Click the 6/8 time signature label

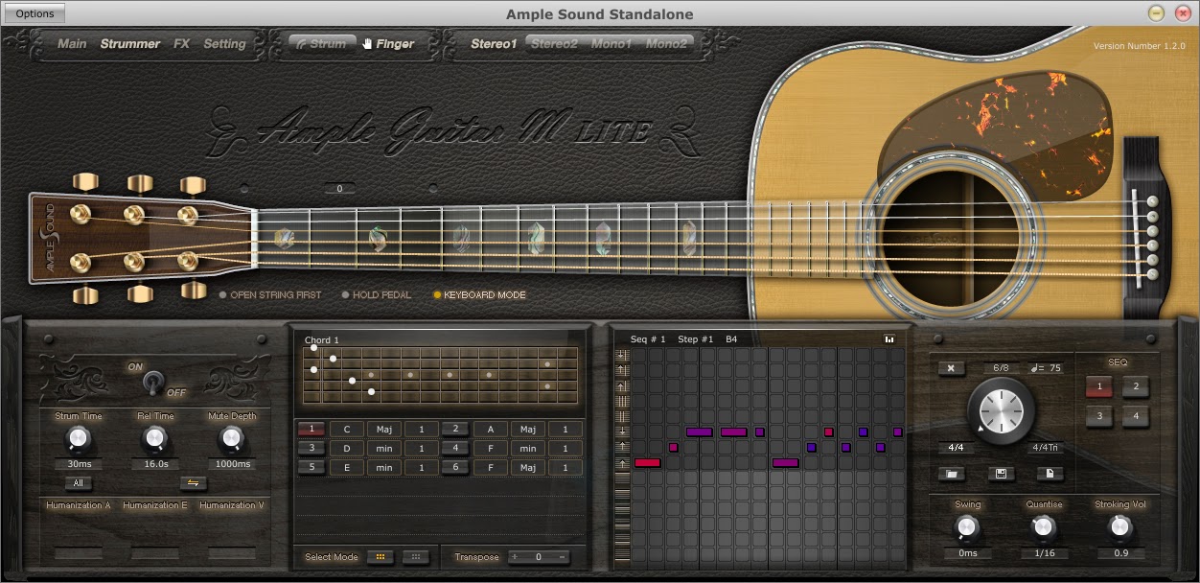click(x=1002, y=368)
